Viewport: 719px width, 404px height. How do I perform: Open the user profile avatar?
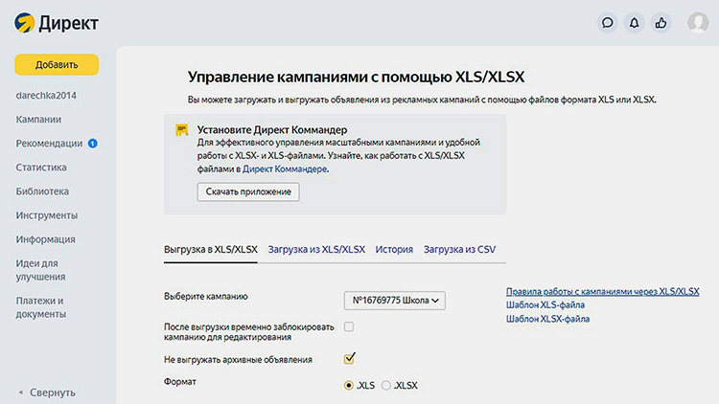697,22
